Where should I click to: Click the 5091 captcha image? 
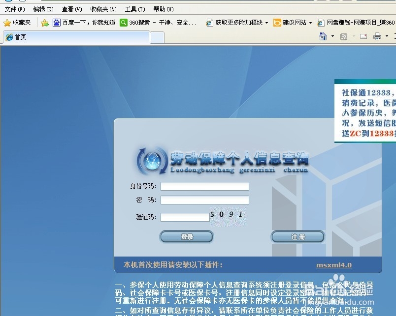[x=228, y=217]
